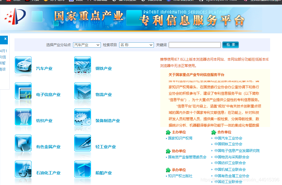This screenshot has width=282, height=185.
Task: Open the 物流产业 text link
Action: [103, 95]
